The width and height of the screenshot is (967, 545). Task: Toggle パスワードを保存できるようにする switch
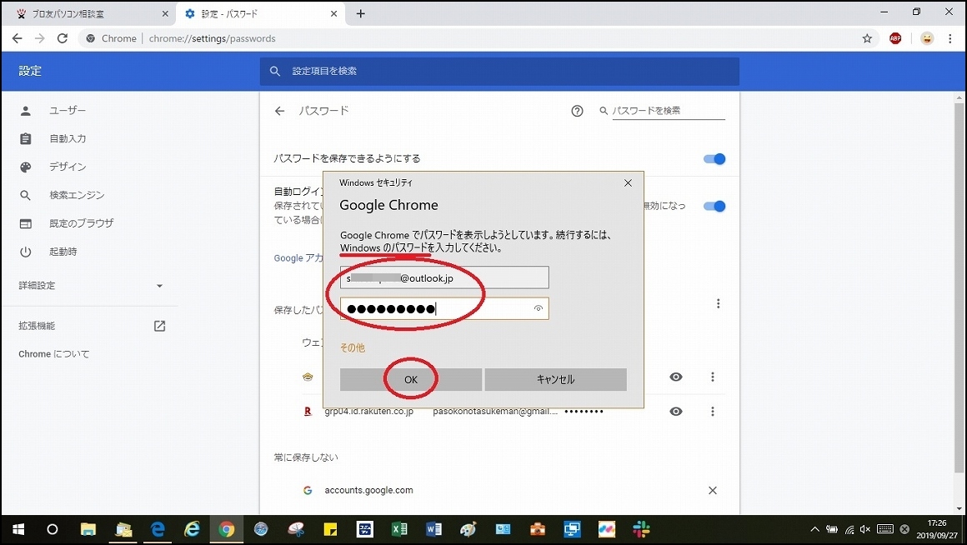pos(714,159)
